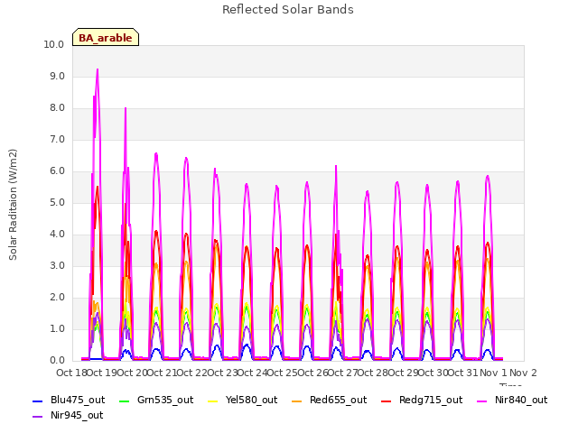The width and height of the screenshot is (578, 433).
Task: Click the orange Red655_out legend swatch
Action: [297, 401]
